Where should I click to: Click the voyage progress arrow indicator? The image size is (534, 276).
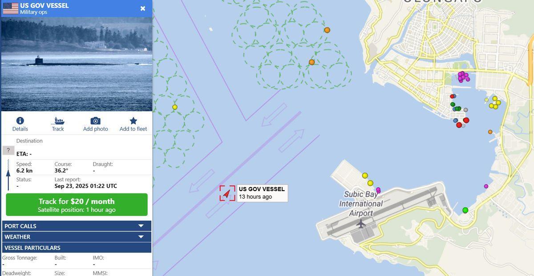coord(8,175)
